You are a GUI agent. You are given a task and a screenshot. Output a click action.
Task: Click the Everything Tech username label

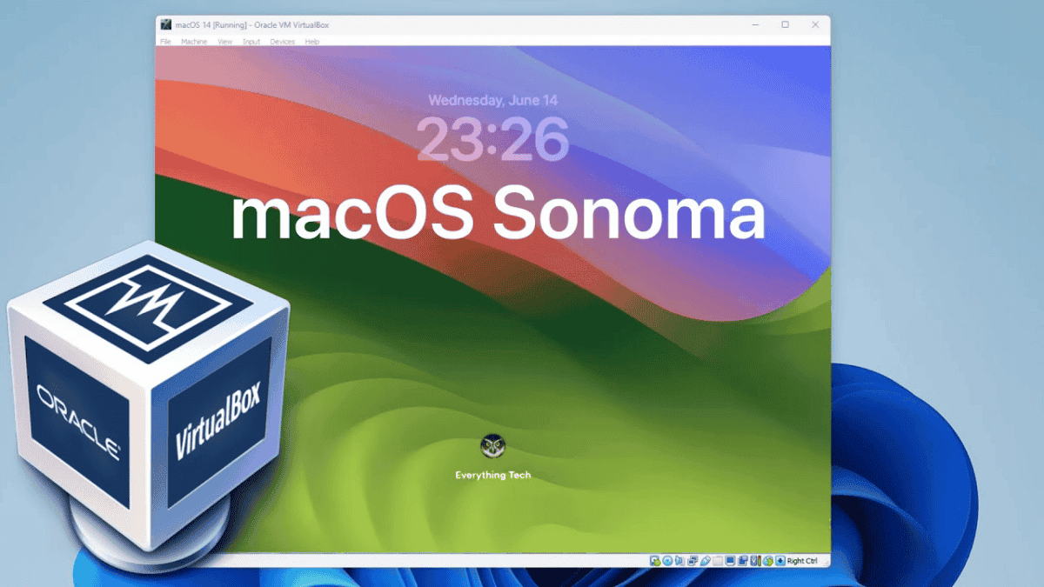(x=492, y=476)
